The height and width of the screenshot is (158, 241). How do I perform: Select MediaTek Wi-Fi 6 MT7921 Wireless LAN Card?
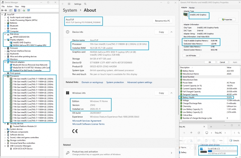(x=31, y=68)
